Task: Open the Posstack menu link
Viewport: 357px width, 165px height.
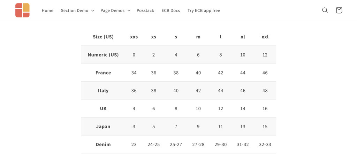Action: [x=145, y=10]
